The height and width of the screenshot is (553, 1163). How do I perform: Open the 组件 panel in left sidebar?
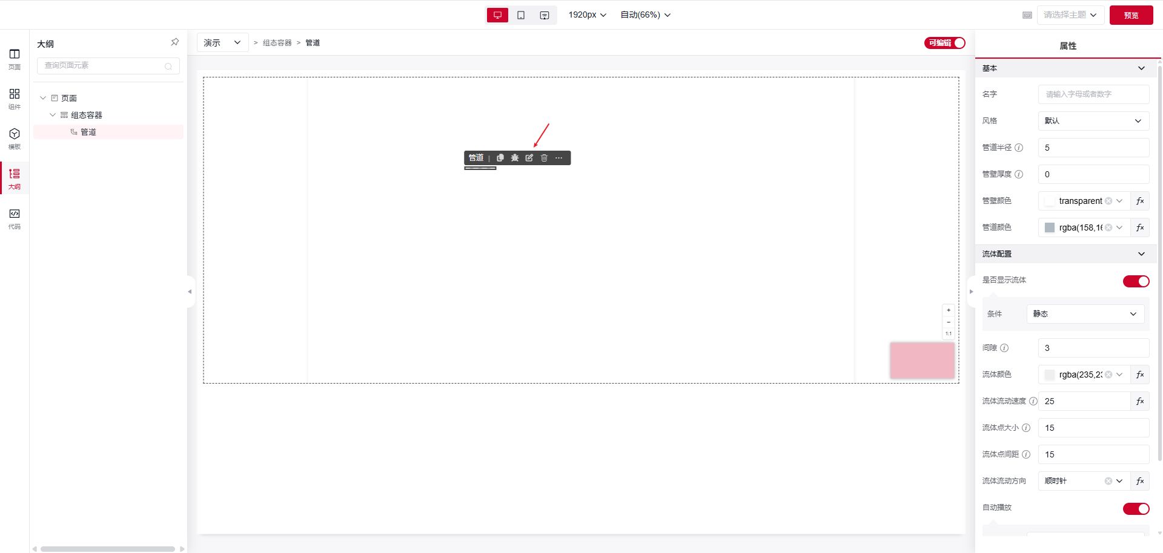(15, 99)
